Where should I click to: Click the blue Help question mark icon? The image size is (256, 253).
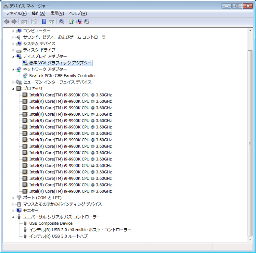[x=44, y=21]
